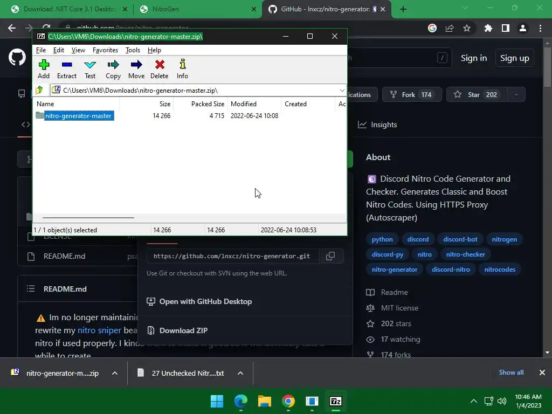Open Microsoft Edge from the taskbar
The height and width of the screenshot is (414, 552).
point(241,401)
